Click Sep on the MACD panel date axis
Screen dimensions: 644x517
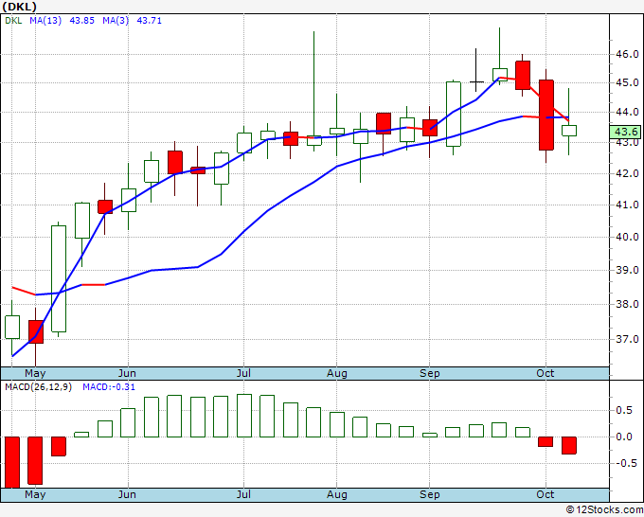pos(430,494)
